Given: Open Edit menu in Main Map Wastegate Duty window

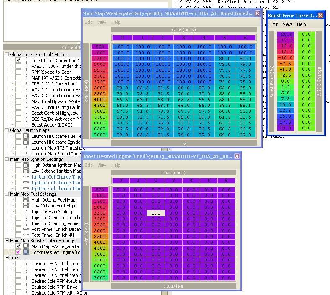Looking at the screenshot, I should [88, 22].
